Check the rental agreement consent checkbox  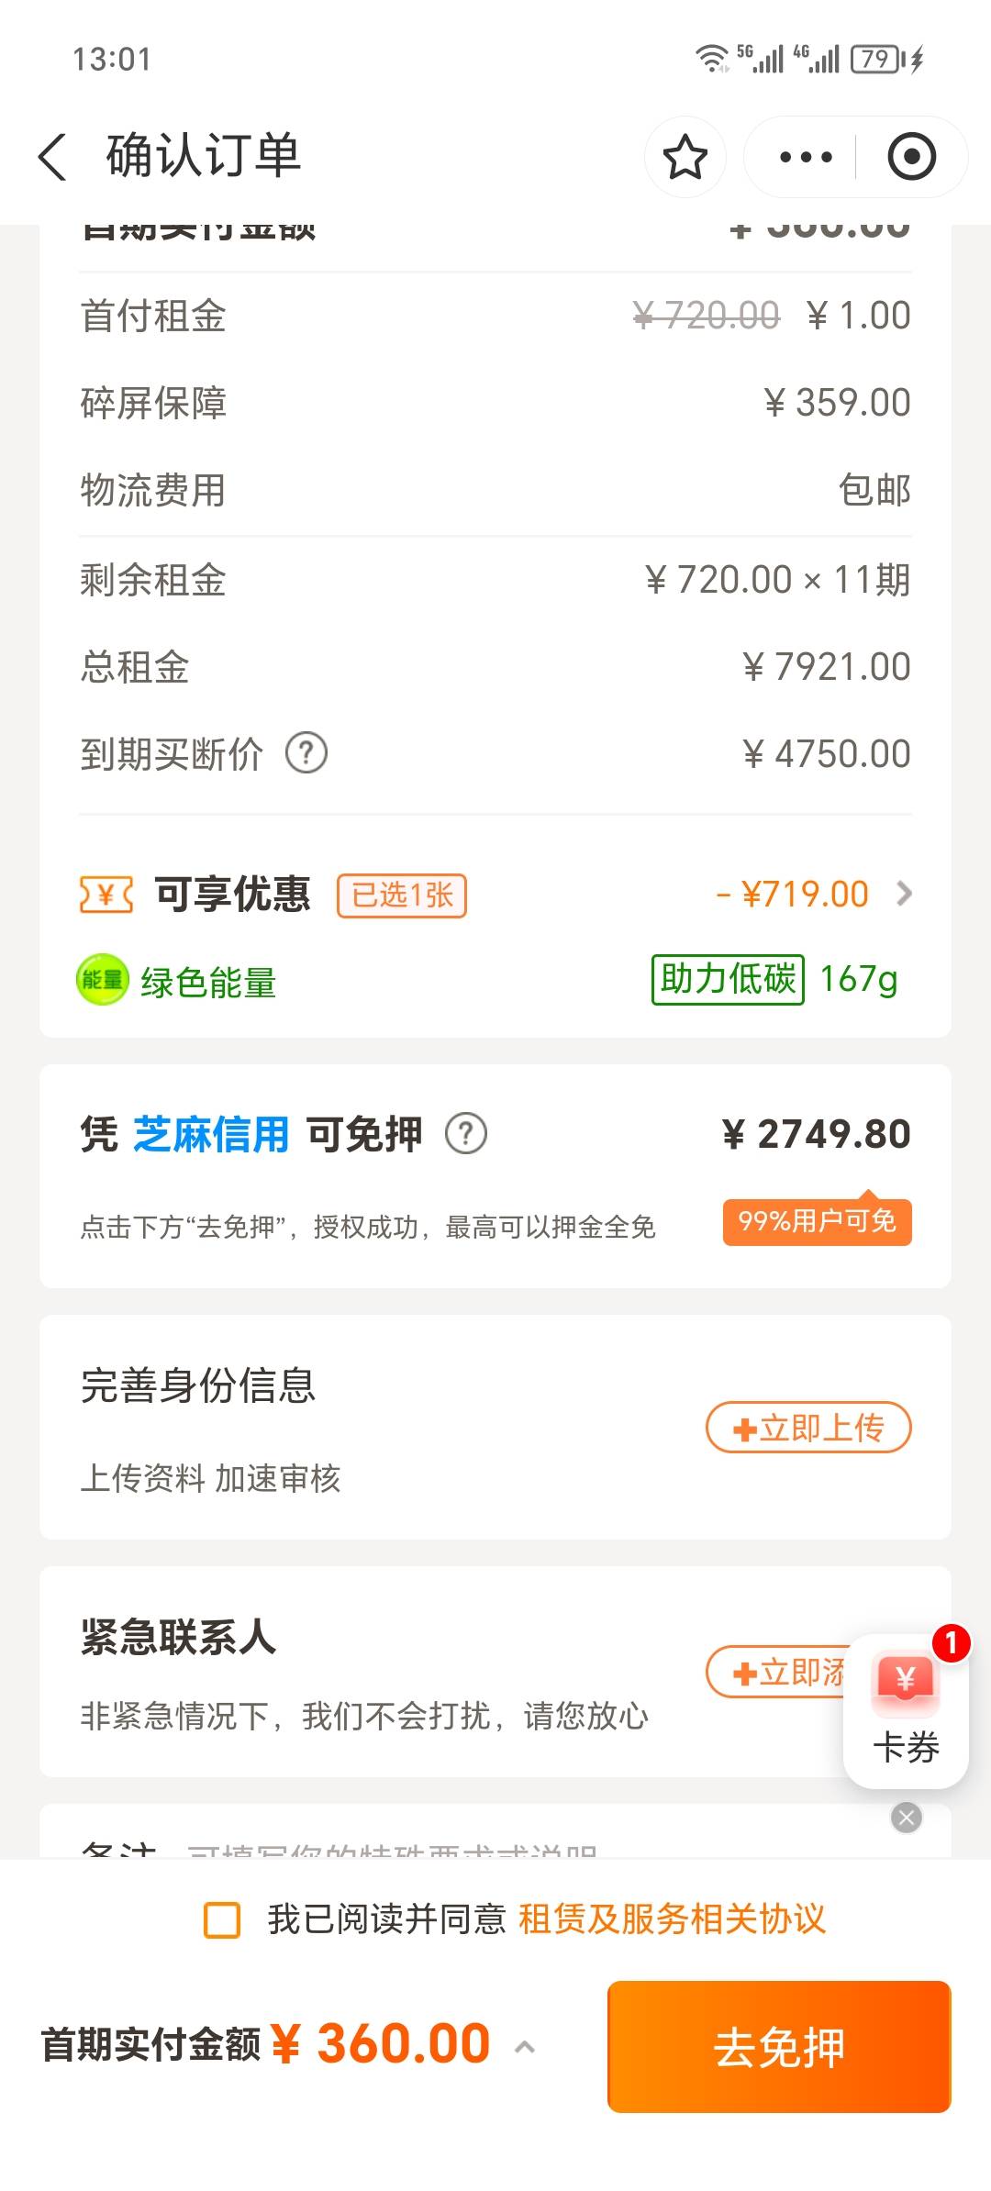tap(222, 1919)
